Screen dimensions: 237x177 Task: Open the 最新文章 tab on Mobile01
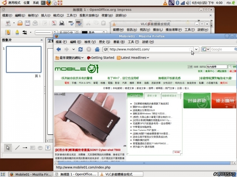click(152, 96)
